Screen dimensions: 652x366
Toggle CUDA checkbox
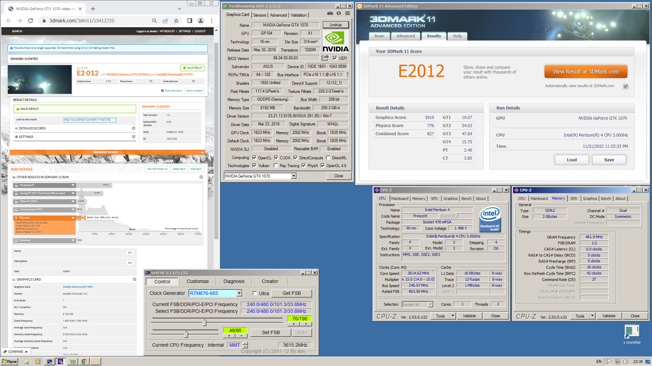coord(276,158)
